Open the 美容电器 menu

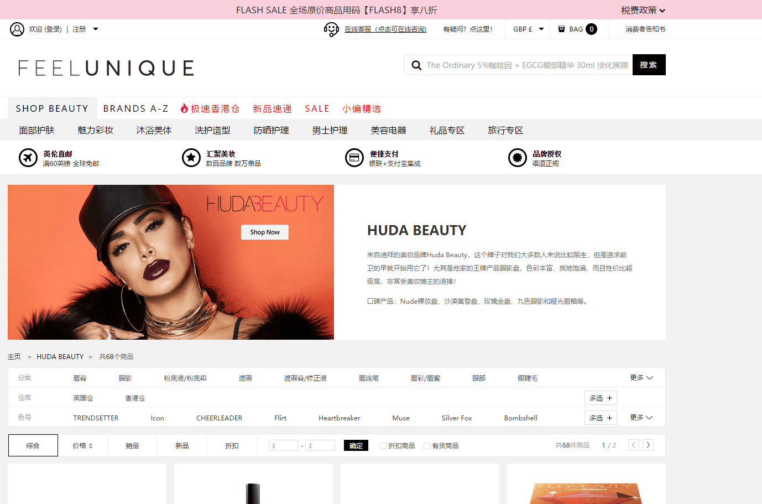[389, 131]
